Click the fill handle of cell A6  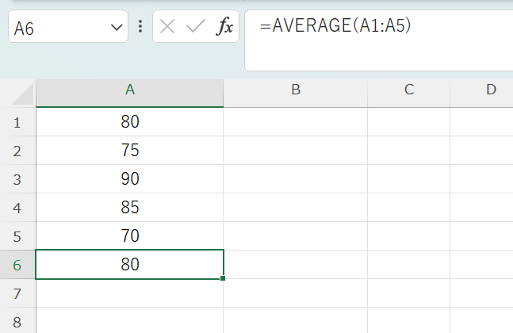pyautogui.click(x=224, y=278)
